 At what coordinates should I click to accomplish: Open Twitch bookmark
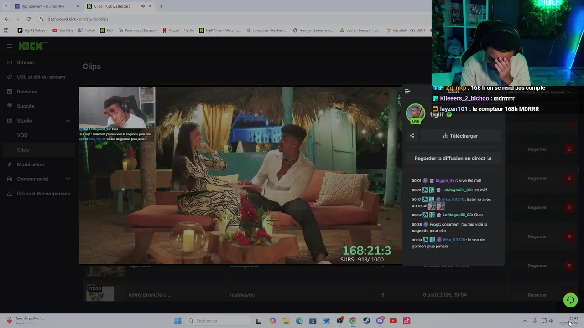tap(87, 31)
